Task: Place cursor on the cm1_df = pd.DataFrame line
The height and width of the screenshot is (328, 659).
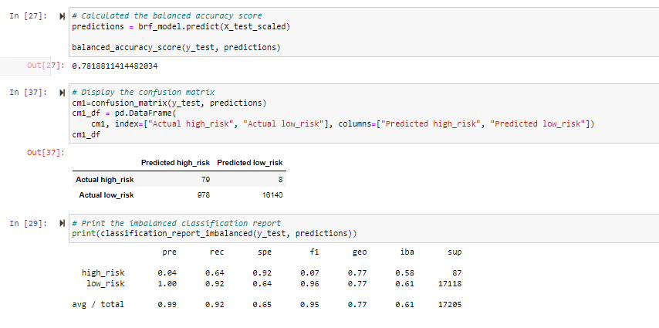Action: click(126, 113)
